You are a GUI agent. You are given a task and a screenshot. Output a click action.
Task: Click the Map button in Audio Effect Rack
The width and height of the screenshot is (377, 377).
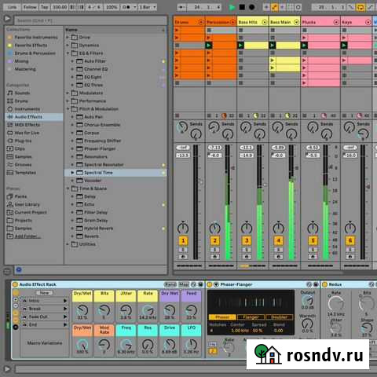click(184, 284)
